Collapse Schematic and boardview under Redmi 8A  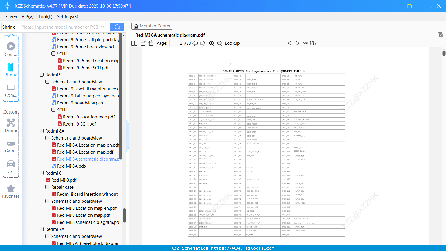pyautogui.click(x=47, y=138)
